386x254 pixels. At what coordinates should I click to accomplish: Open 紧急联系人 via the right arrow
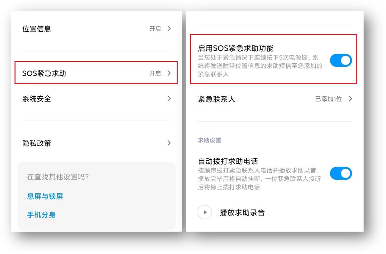coord(350,99)
